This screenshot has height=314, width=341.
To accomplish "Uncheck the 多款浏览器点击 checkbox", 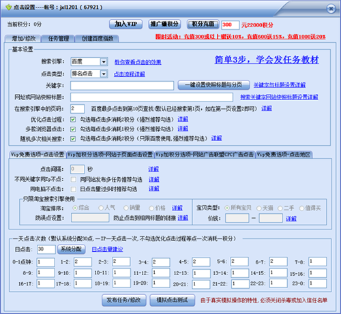I will 73,129.
